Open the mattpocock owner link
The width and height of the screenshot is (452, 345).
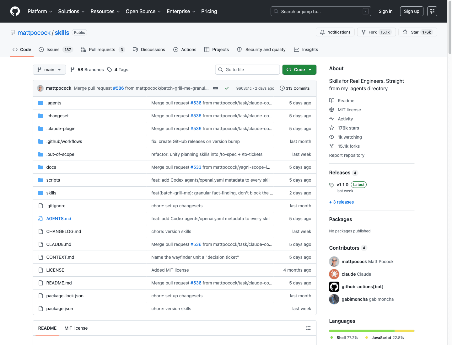point(34,33)
